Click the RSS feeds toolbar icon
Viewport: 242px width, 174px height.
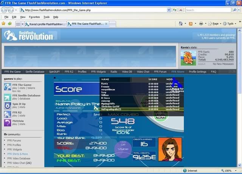click(x=191, y=24)
